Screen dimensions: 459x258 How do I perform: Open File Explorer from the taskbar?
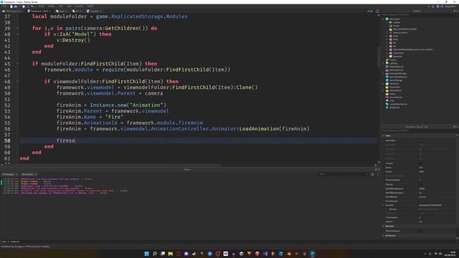(171, 254)
